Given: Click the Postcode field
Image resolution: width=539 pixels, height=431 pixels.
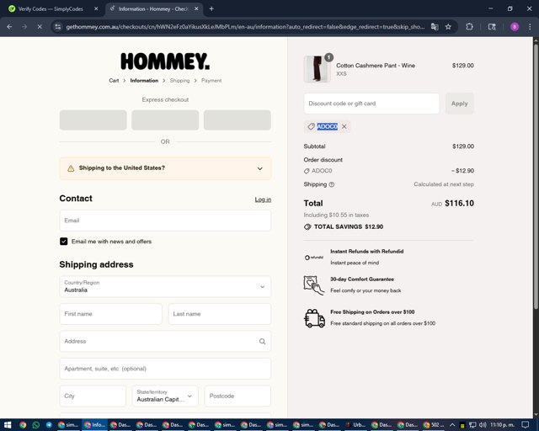Looking at the screenshot, I should click(237, 396).
